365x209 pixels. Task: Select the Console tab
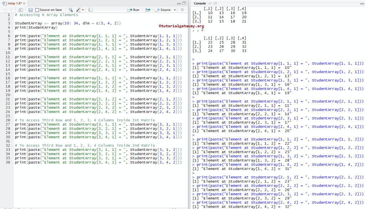click(x=200, y=3)
